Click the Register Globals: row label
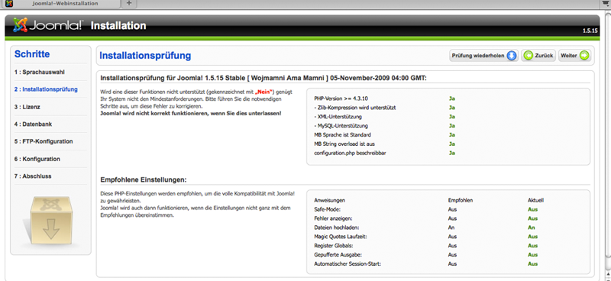The image size is (611, 281). [334, 246]
